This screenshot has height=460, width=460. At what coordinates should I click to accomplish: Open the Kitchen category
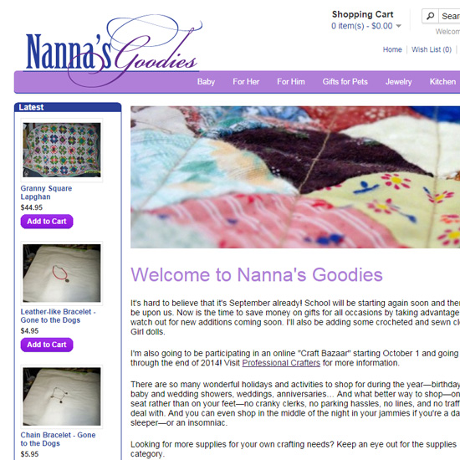pyautogui.click(x=442, y=82)
